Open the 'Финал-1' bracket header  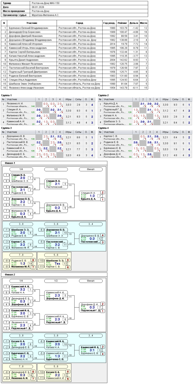(10, 163)
